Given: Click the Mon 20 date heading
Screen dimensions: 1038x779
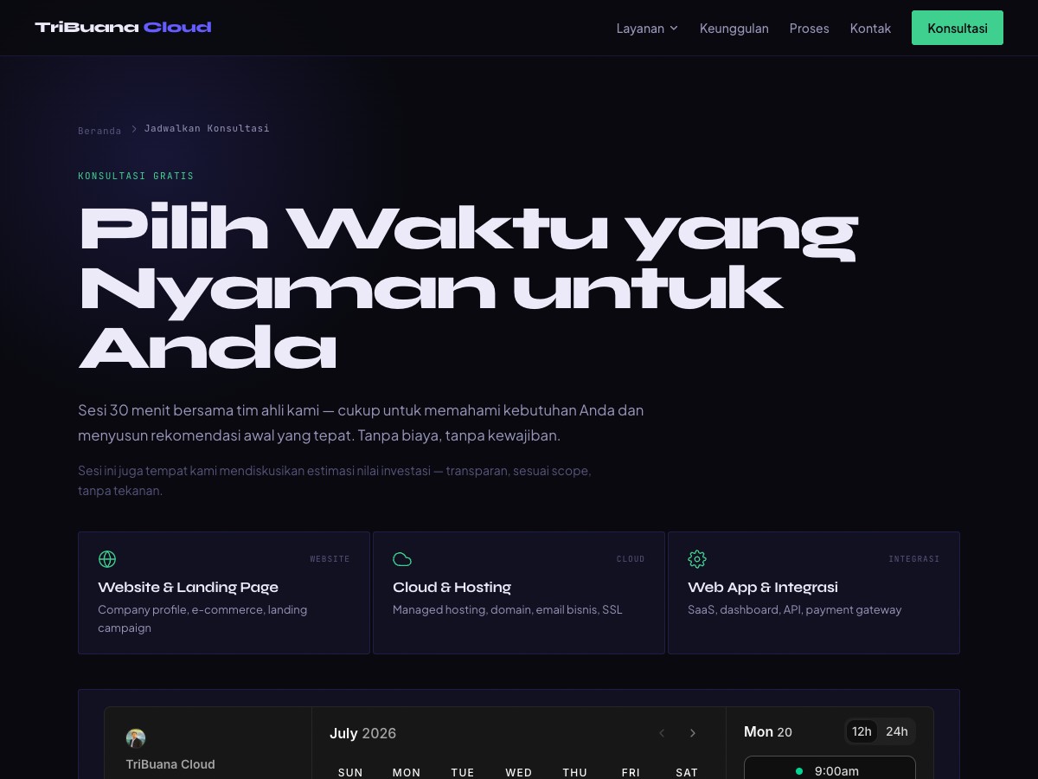Looking at the screenshot, I should tap(768, 731).
